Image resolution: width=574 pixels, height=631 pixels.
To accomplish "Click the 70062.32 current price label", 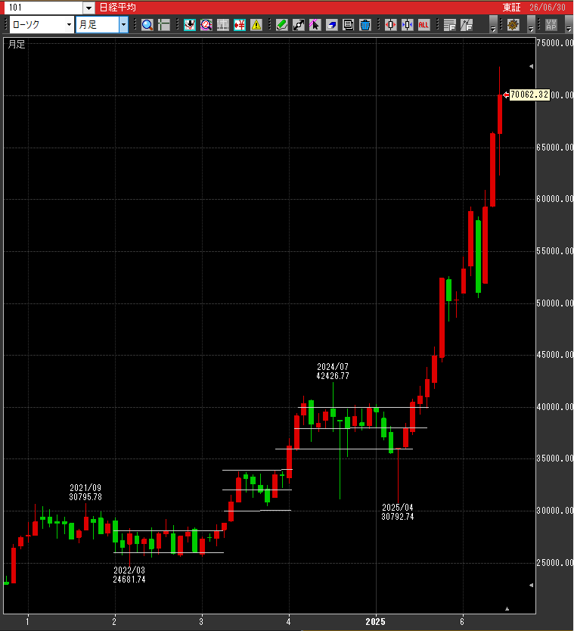I will point(529,95).
